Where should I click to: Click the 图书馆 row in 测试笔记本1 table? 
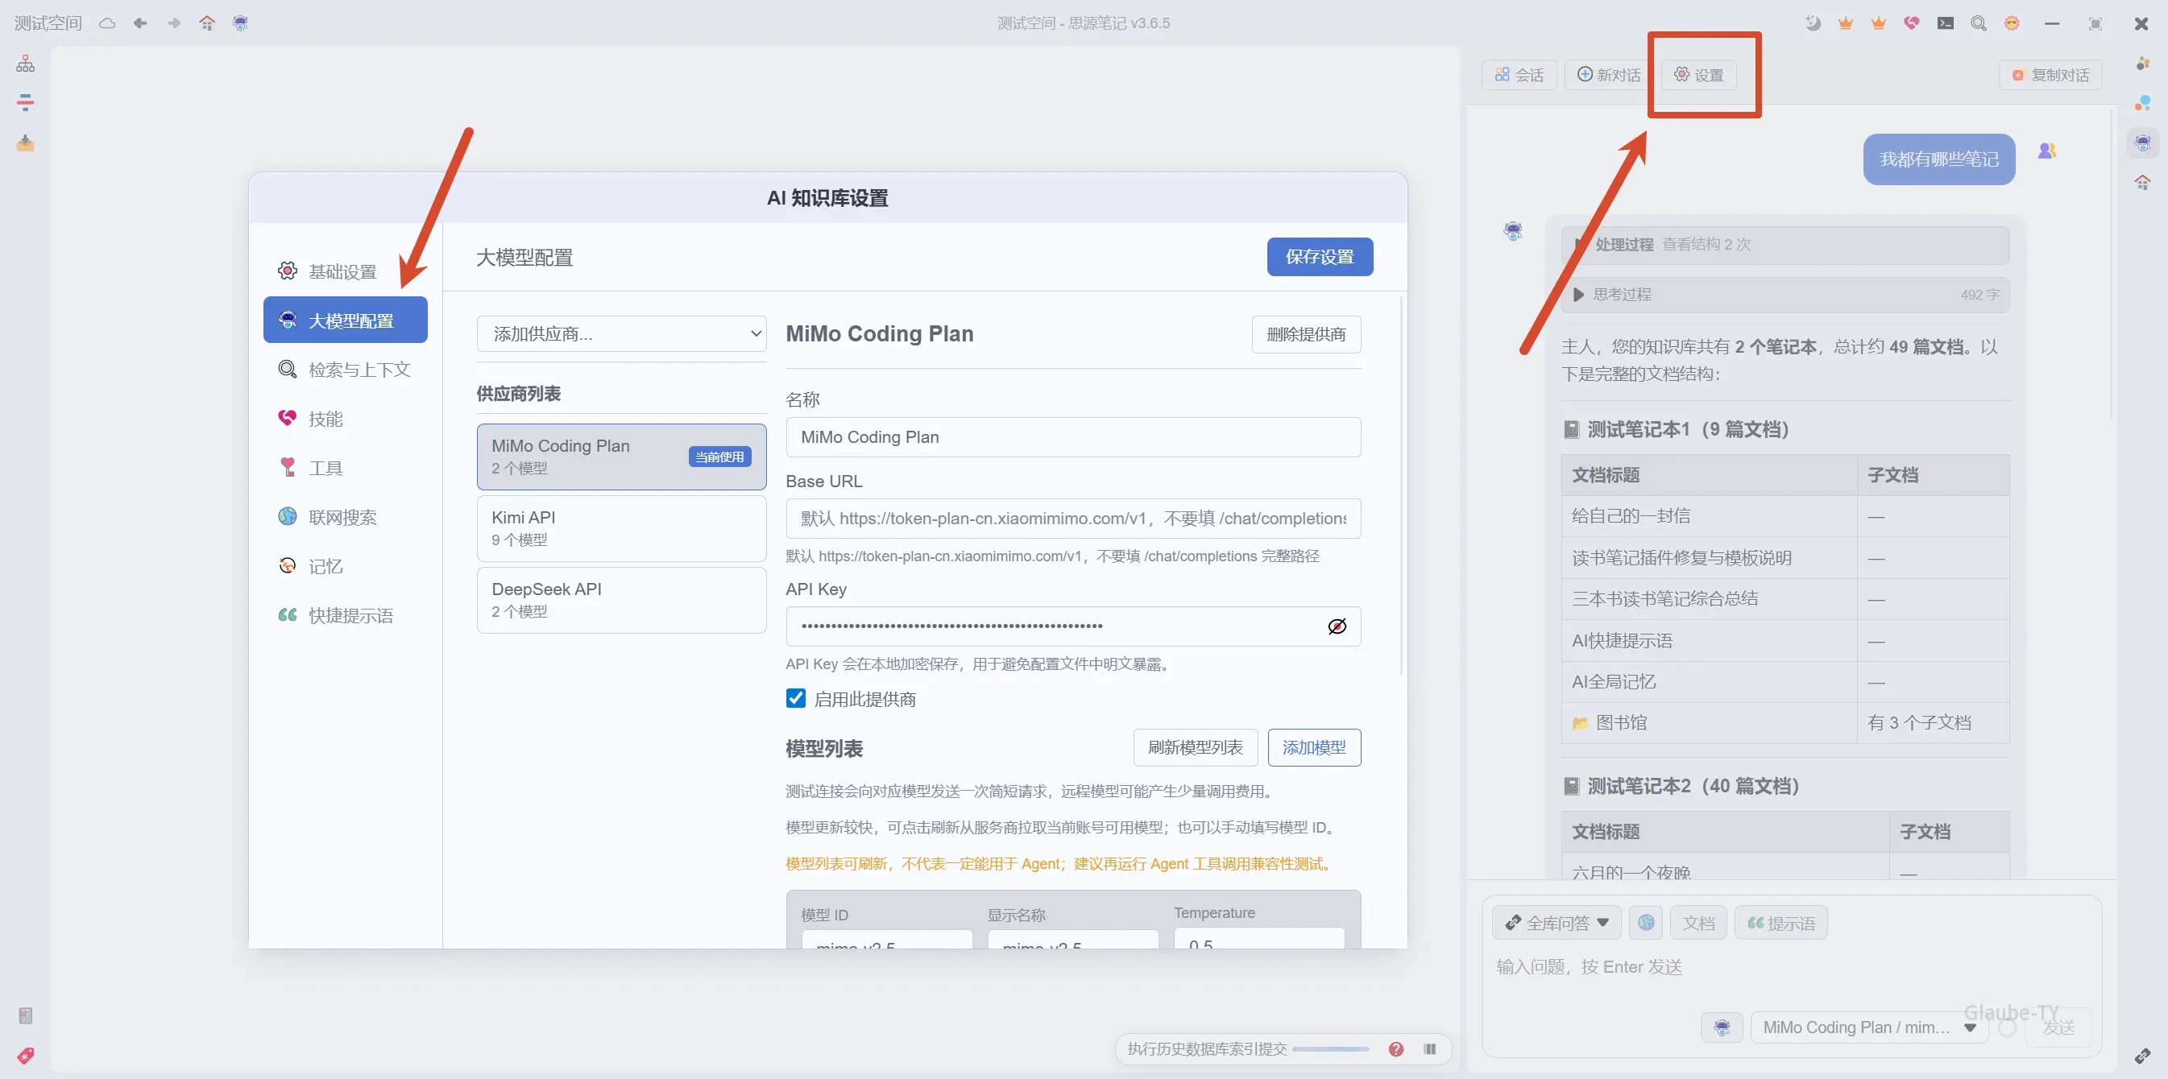1785,722
